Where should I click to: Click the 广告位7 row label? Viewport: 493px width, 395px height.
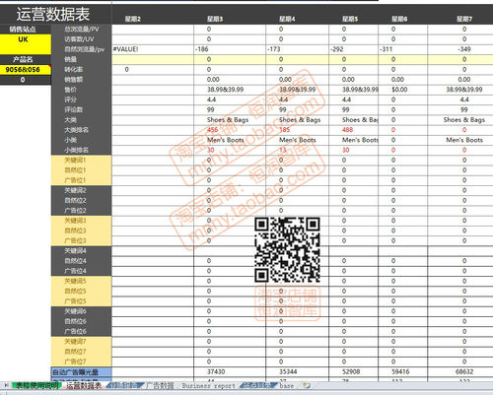point(82,362)
